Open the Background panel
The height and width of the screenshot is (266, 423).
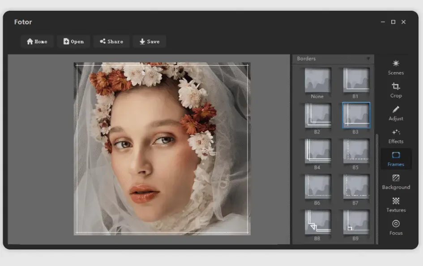tap(396, 182)
